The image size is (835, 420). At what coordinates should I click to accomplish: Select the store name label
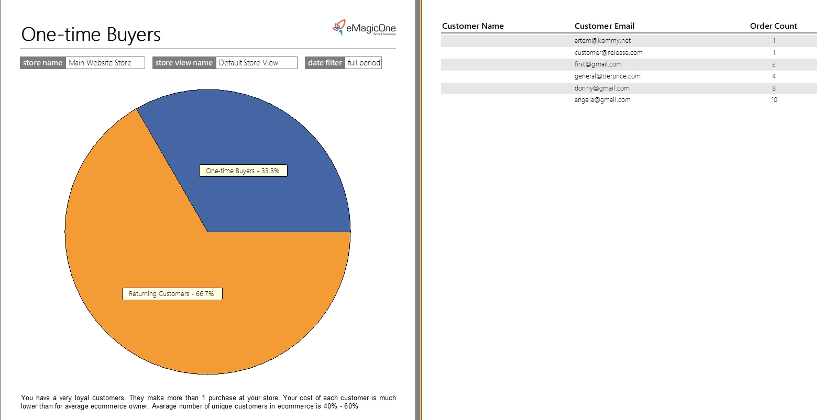tap(42, 63)
